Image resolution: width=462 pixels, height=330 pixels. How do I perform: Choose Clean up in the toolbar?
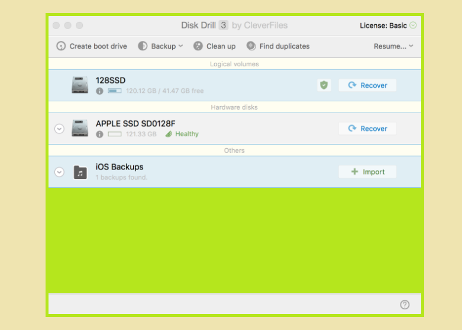[x=215, y=46]
